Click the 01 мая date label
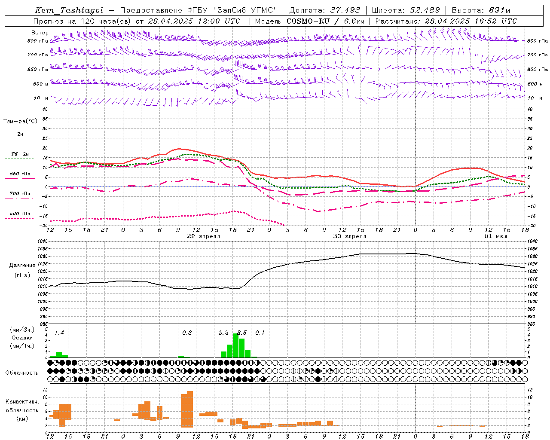Image resolution: width=550 pixels, height=440 pixels. tap(496, 236)
